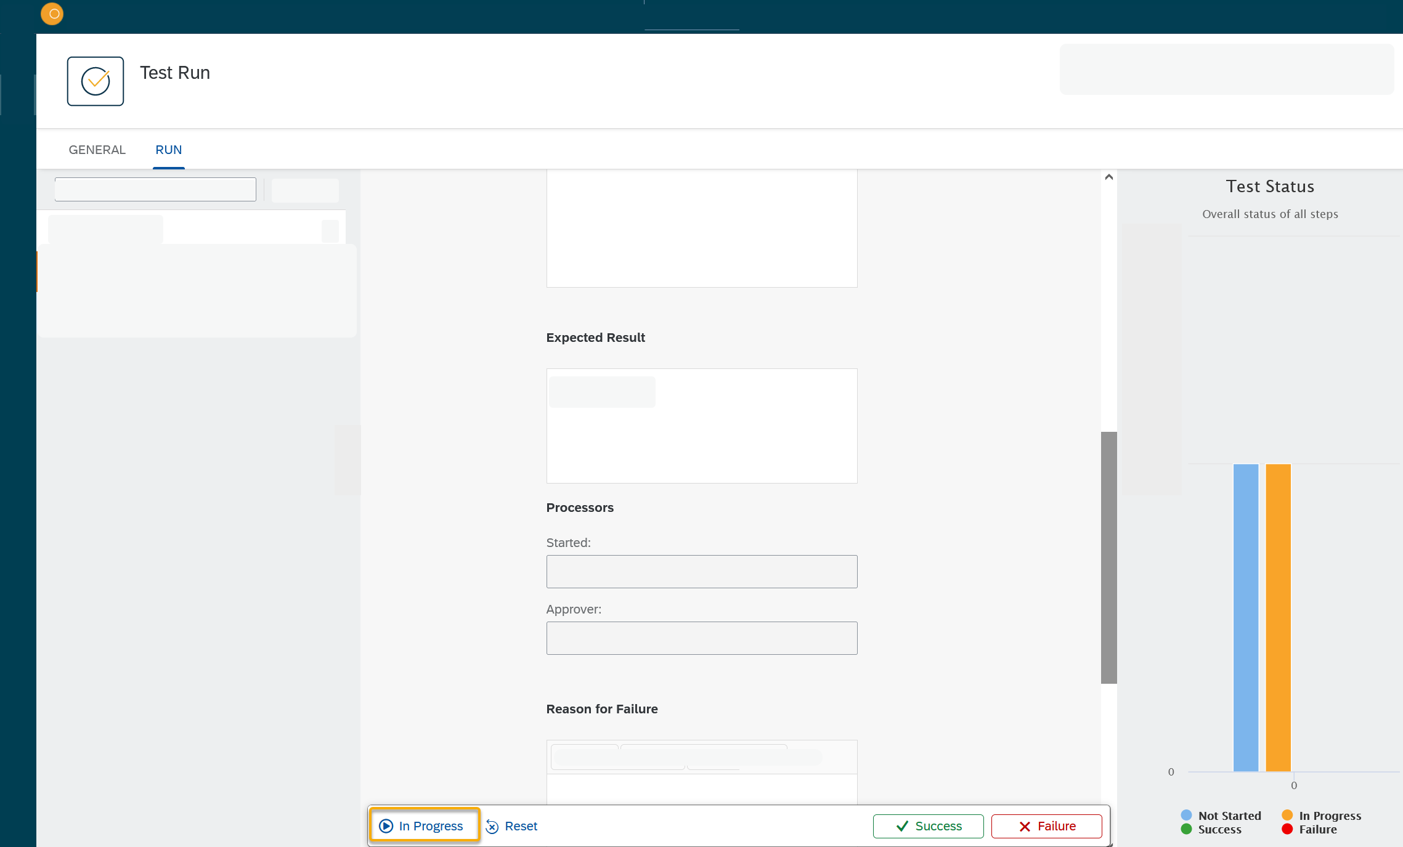Click the Started input field
The image size is (1403, 847).
pyautogui.click(x=702, y=572)
